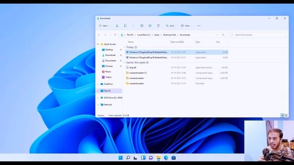294x165 pixels.
Task: Refresh the Downloads folder
Action: click(x=223, y=35)
